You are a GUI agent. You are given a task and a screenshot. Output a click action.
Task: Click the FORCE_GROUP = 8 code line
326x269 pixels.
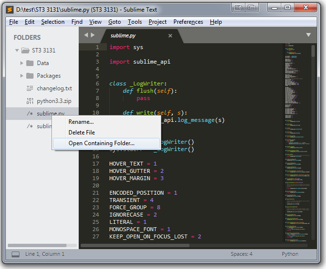click(135, 207)
